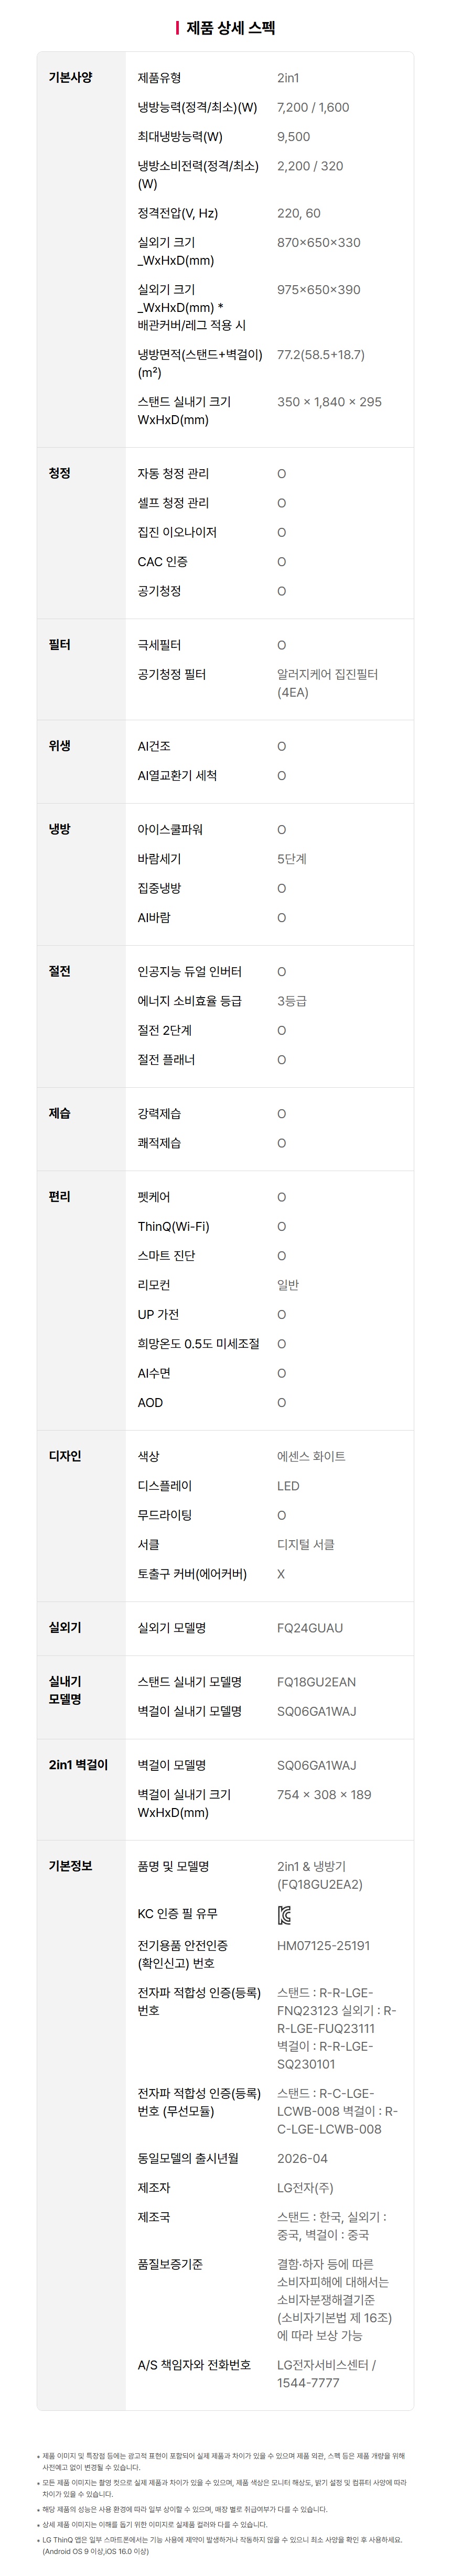This screenshot has height=2576, width=451.
Task: Select the 필터 category label
Action: point(59,645)
